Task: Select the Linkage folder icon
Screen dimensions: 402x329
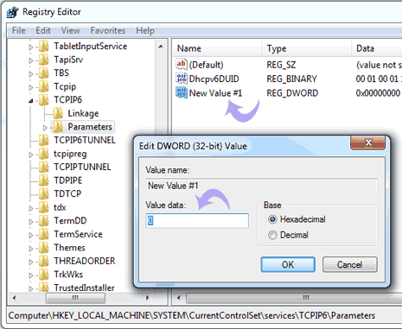Action: coord(58,113)
